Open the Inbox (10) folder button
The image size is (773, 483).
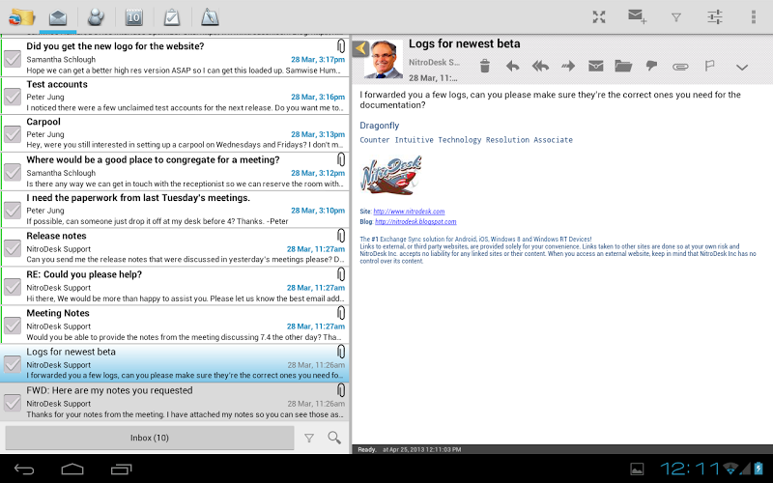(150, 438)
